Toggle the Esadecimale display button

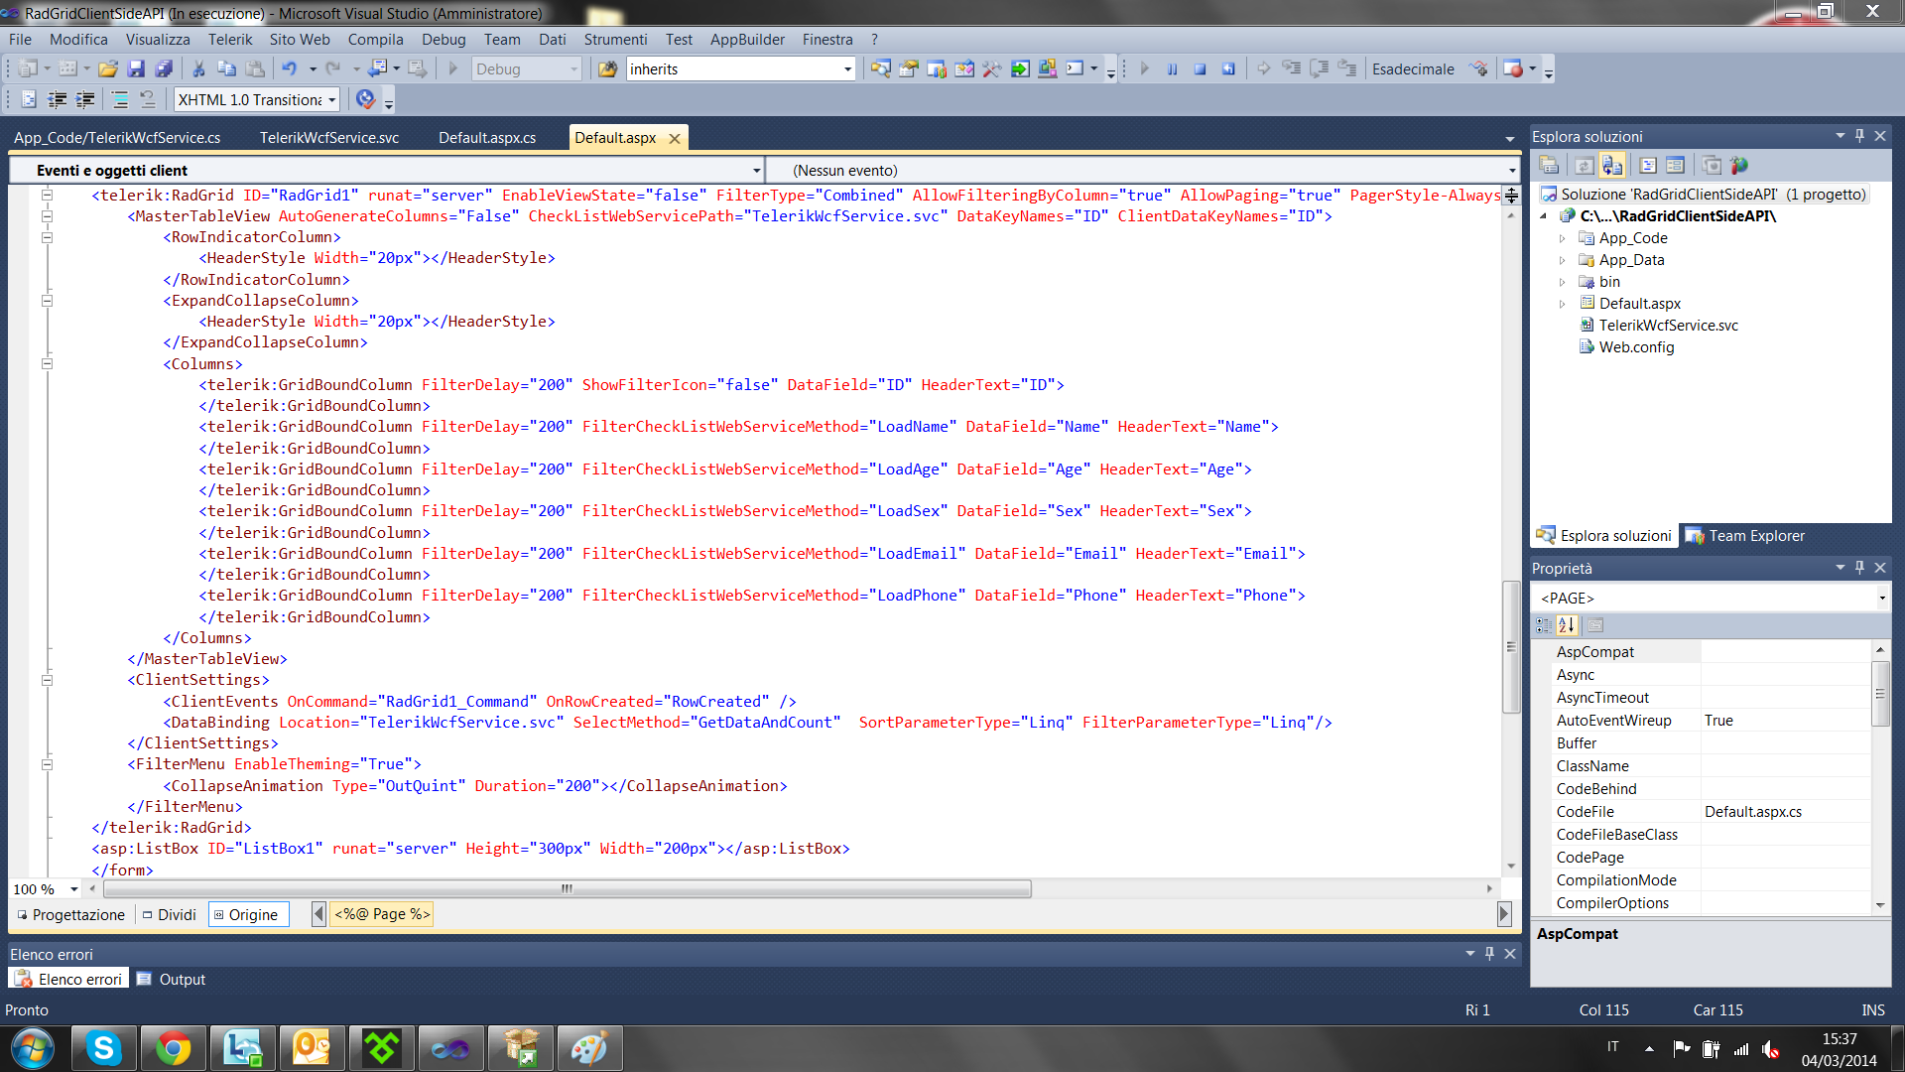click(x=1413, y=68)
